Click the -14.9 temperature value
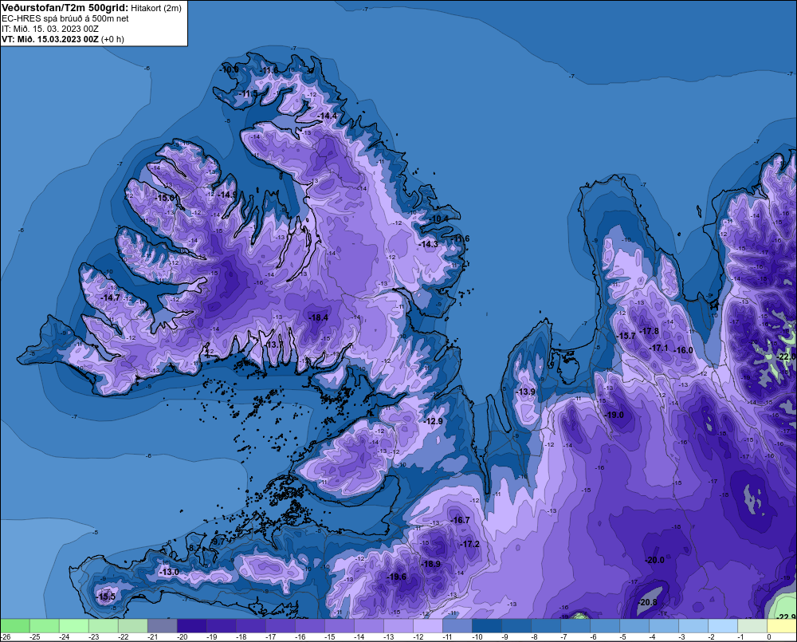This screenshot has width=797, height=642. click(226, 195)
